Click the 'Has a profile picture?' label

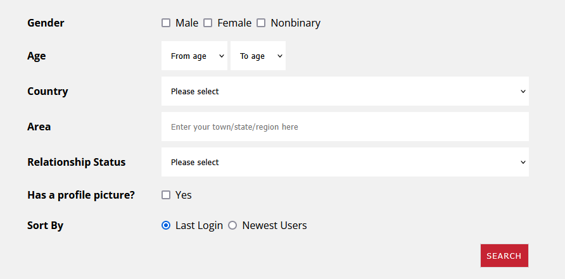pyautogui.click(x=81, y=195)
